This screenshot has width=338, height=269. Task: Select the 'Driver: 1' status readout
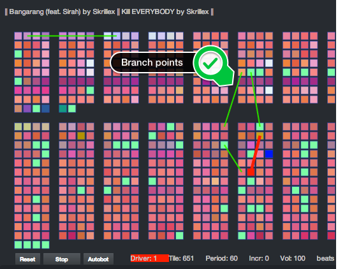pyautogui.click(x=149, y=258)
